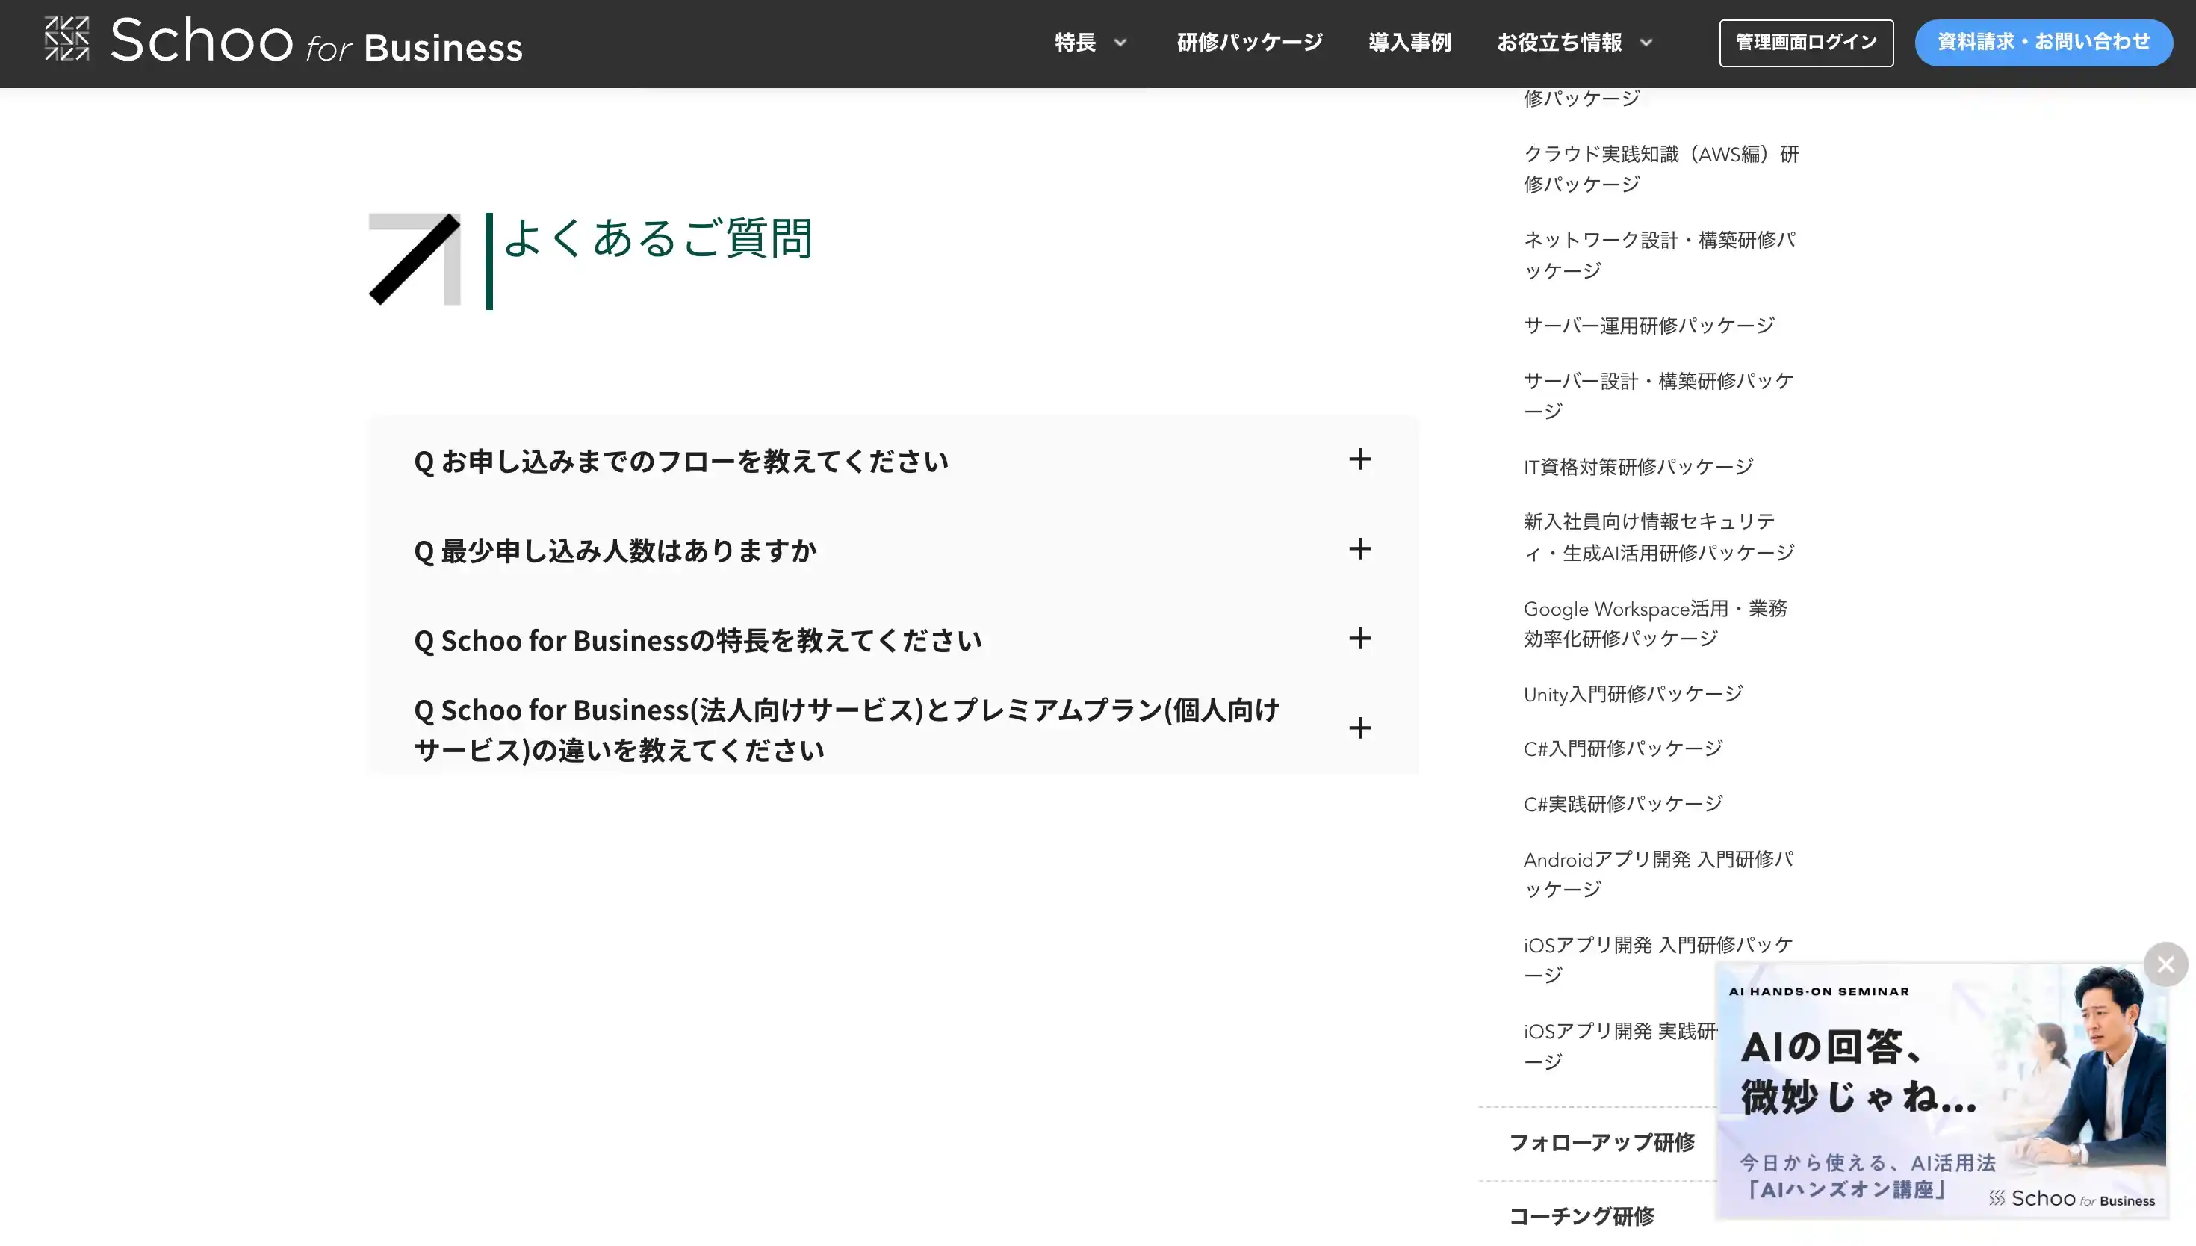The width and height of the screenshot is (2196, 1246).
Task: Open サーバー設計・構築研修パッケージ link
Action: click(1658, 395)
